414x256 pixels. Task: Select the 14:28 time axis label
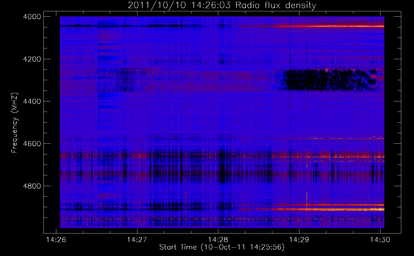click(218, 240)
